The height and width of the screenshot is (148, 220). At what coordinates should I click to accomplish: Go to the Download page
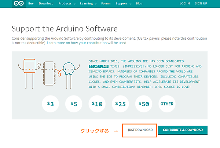pyautogui.click(x=46, y=4)
